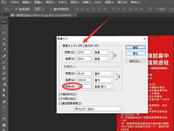Open the 视图(V) menu

coord(109,2)
